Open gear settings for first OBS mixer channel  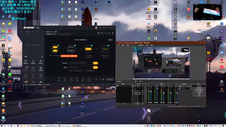pyautogui.click(x=149, y=102)
